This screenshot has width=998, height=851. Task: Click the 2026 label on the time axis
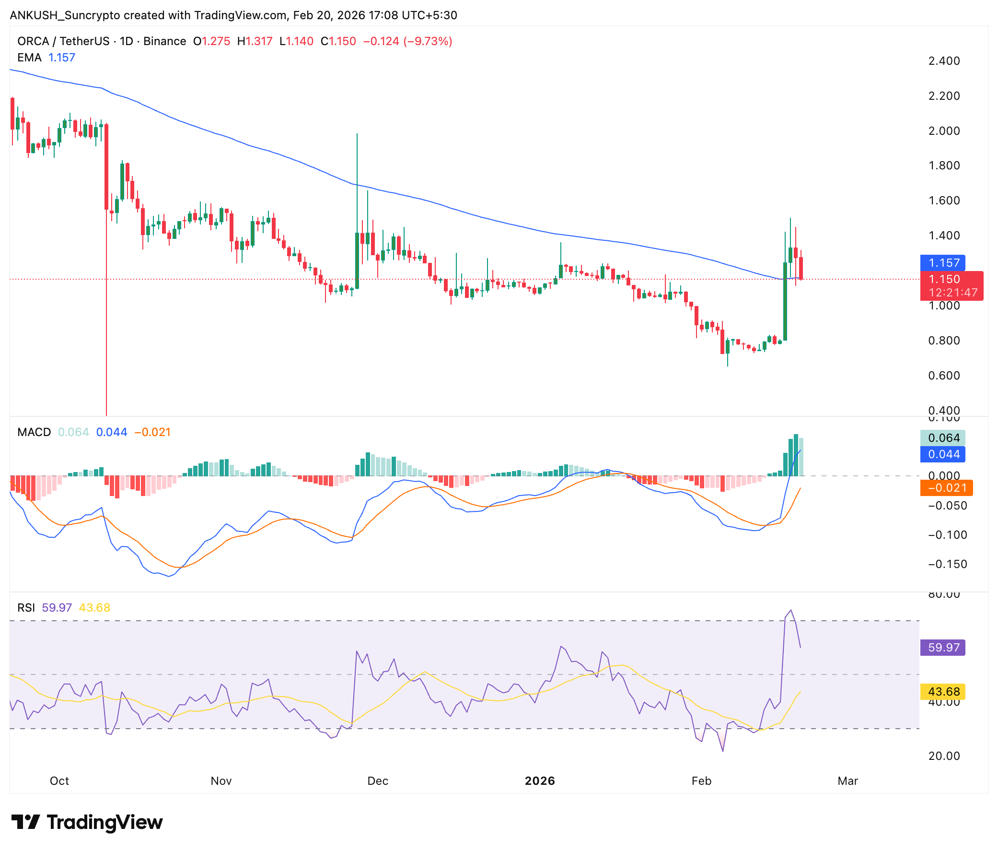pos(541,781)
